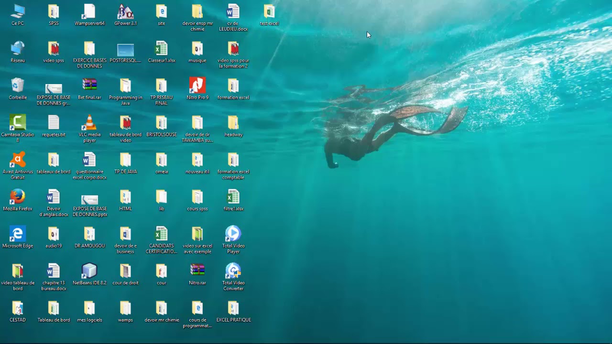Select the nouveau itil folder
The image size is (612, 344).
click(197, 163)
